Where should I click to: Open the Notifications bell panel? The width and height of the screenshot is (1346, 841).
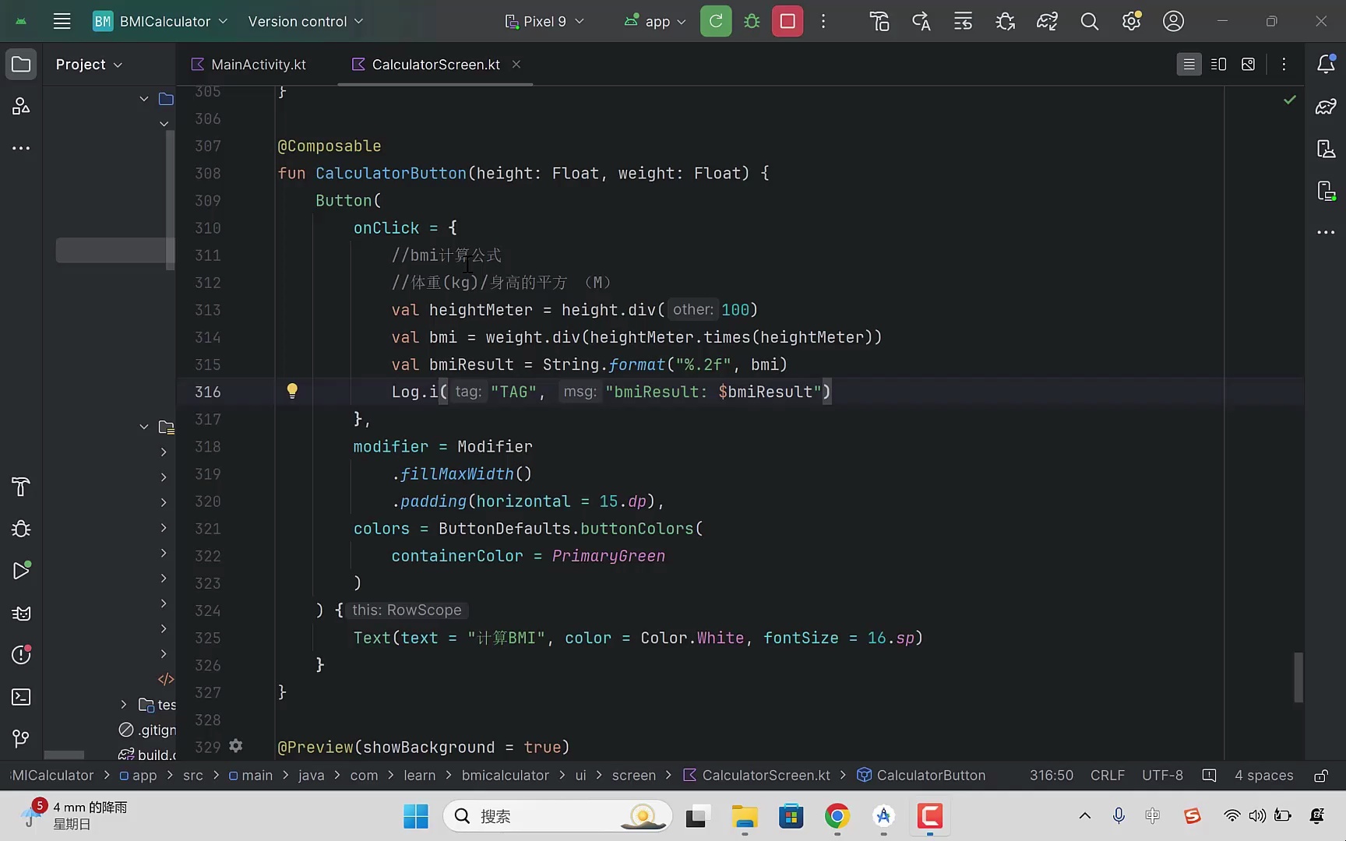[x=1326, y=65]
